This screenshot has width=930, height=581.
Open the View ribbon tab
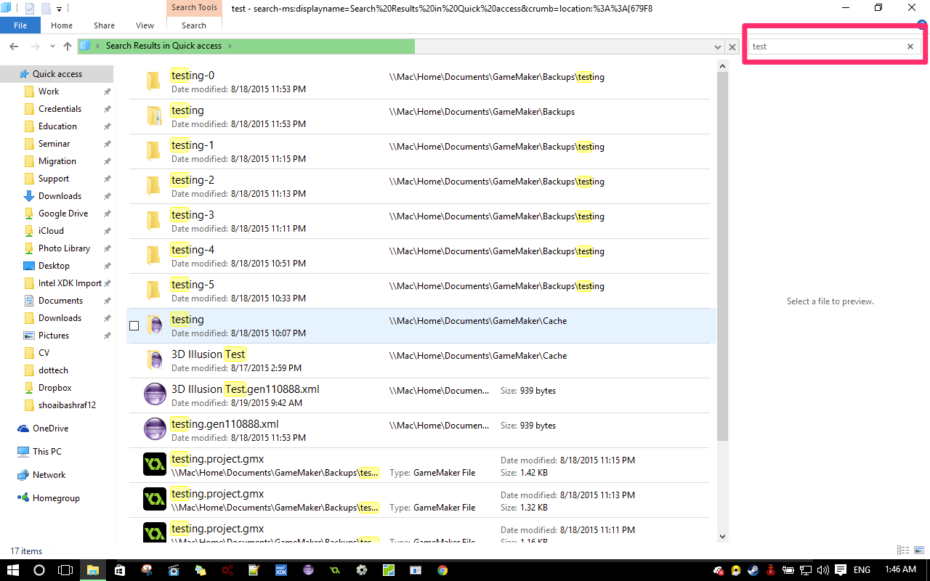point(144,25)
